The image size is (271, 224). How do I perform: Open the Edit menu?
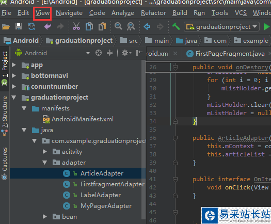pyautogui.click(x=23, y=13)
